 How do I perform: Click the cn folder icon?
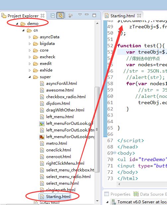coord(29,31)
